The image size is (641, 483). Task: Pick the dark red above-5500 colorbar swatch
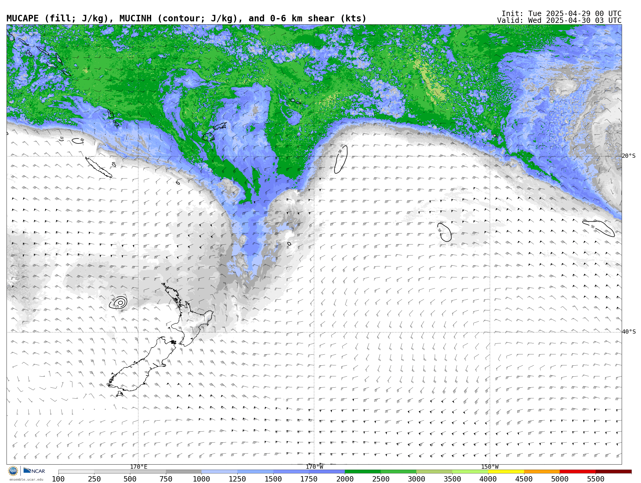pyautogui.click(x=613, y=472)
